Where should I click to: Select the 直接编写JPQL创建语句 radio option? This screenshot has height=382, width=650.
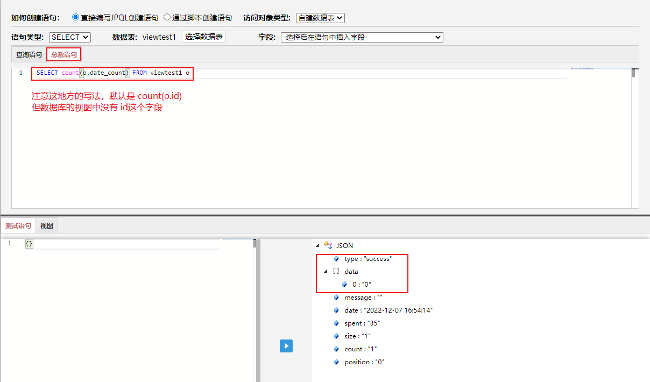(75, 17)
